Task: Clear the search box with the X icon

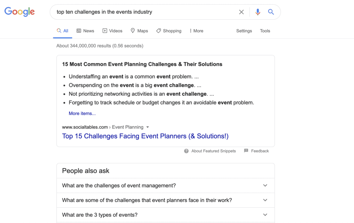Action: (241, 12)
